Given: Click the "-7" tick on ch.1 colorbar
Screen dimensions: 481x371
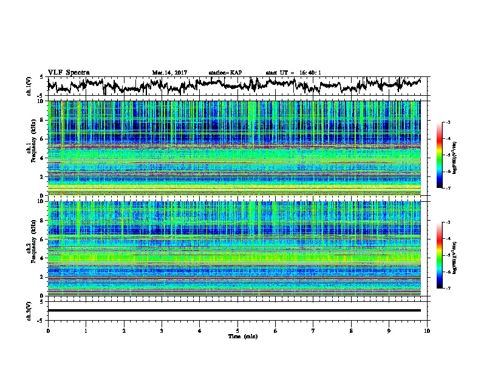Looking at the screenshot, I should pos(448,188).
